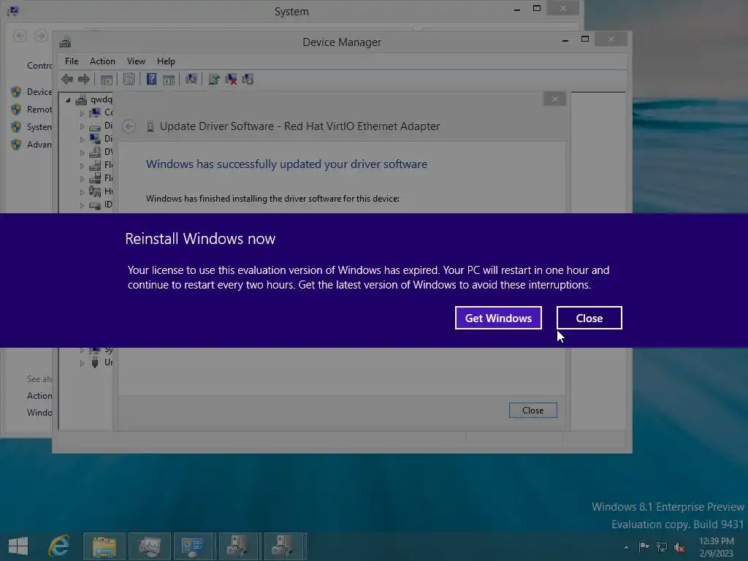Viewport: 748px width, 561px height.
Task: Click Update Driver Software toolbar icon
Action: point(214,79)
